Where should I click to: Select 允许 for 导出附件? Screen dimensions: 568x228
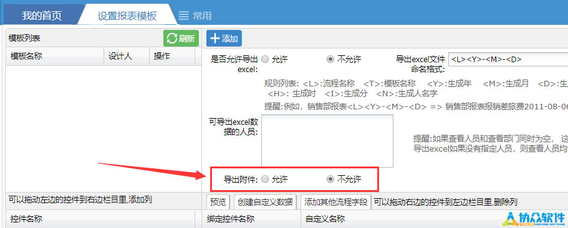click(266, 179)
